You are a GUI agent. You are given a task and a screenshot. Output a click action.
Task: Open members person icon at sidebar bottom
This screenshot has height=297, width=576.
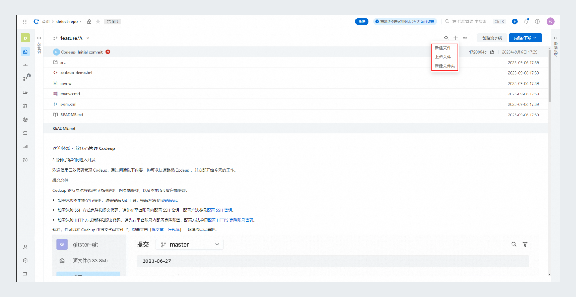tap(25, 247)
